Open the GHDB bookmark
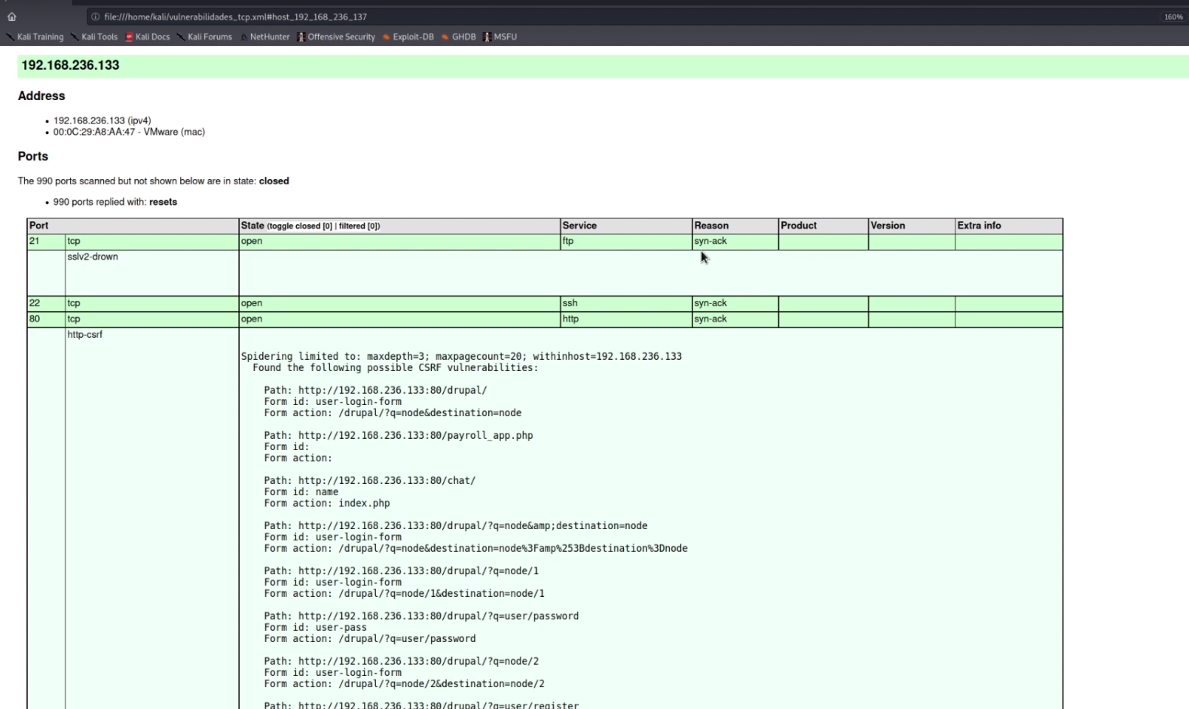1189x709 pixels. [459, 37]
